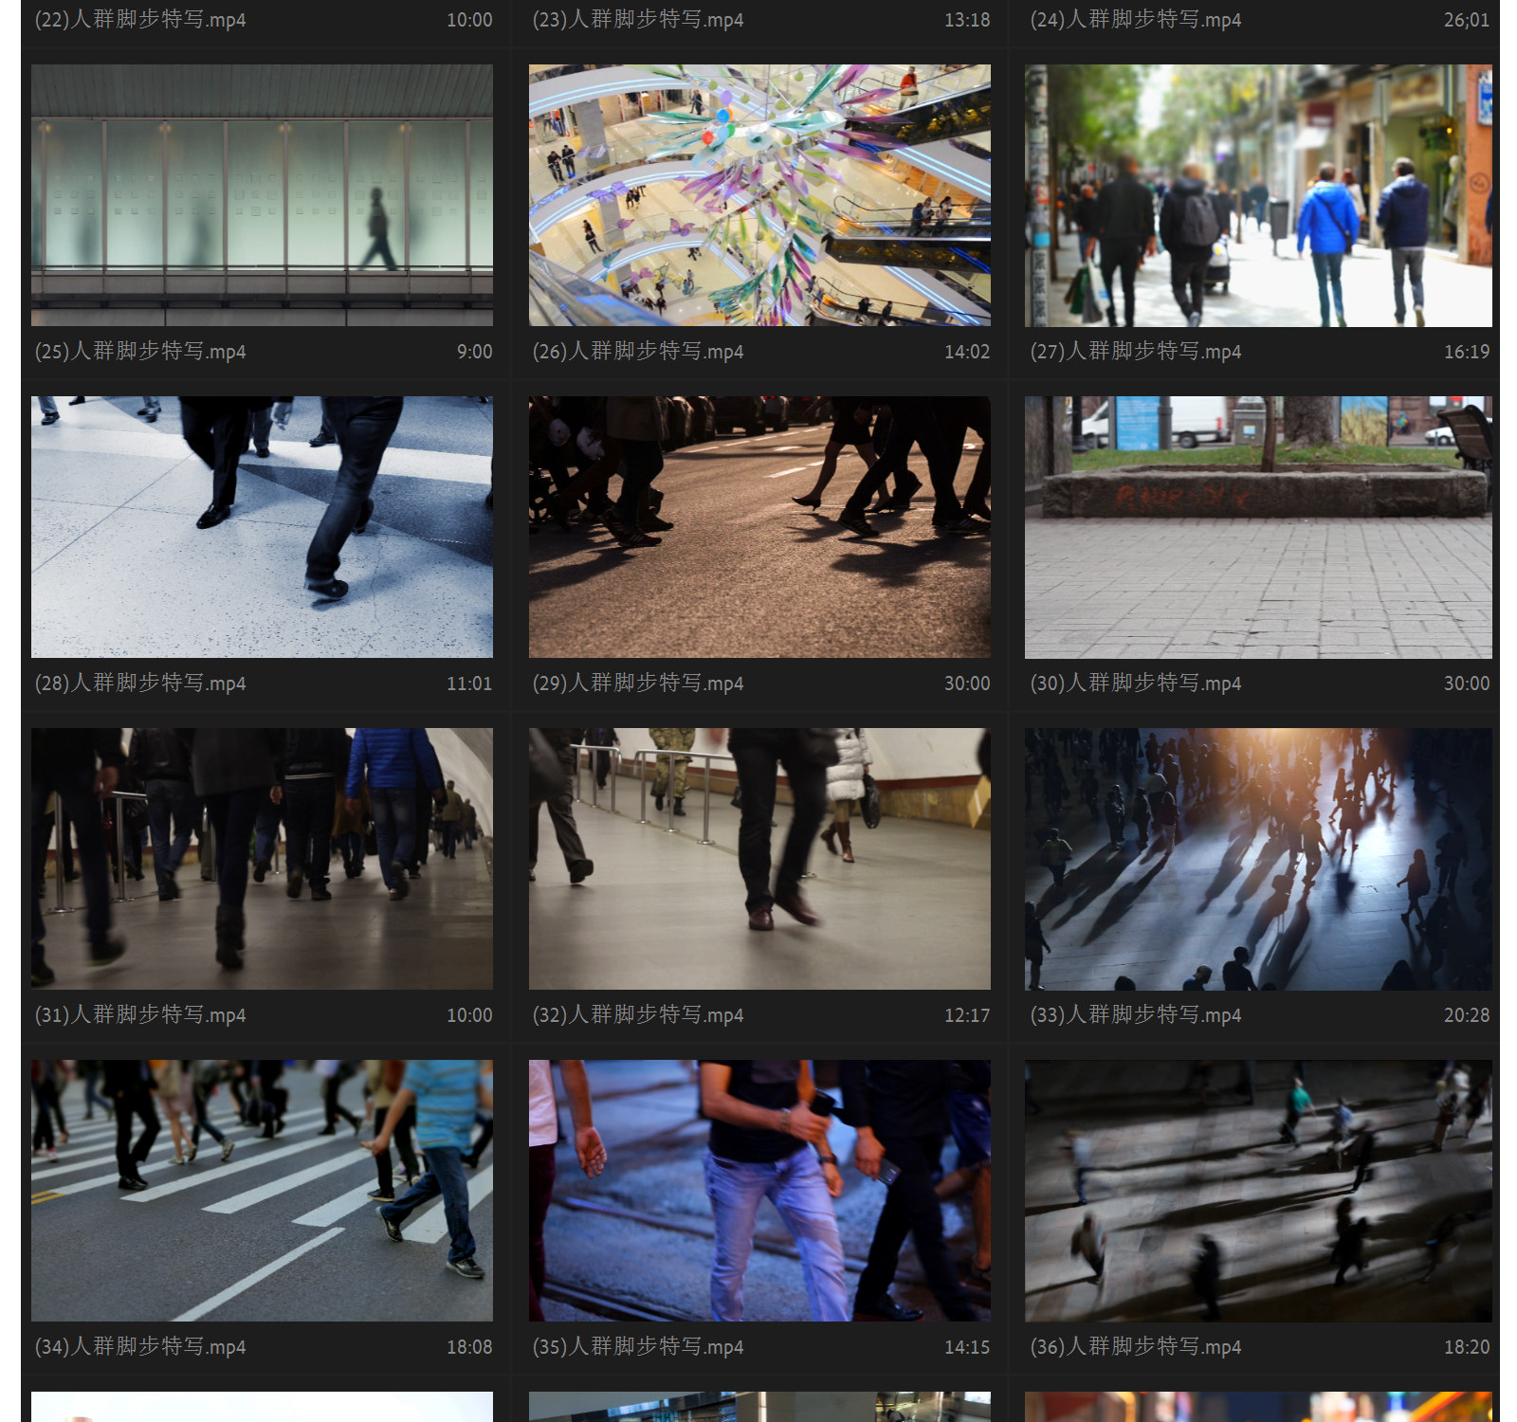
Task: Click the file name "(30)人群脚步特写.mp4"
Action: [x=1136, y=684]
